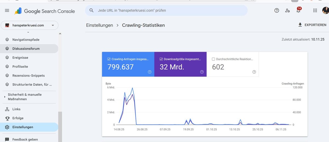Click the URL inspection search field
The height and width of the screenshot is (142, 329).
point(166,11)
